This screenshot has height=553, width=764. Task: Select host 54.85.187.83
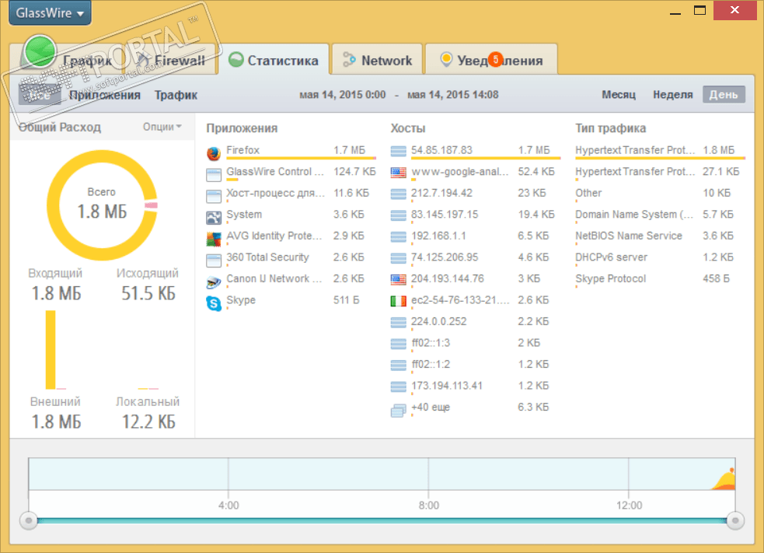coord(441,150)
